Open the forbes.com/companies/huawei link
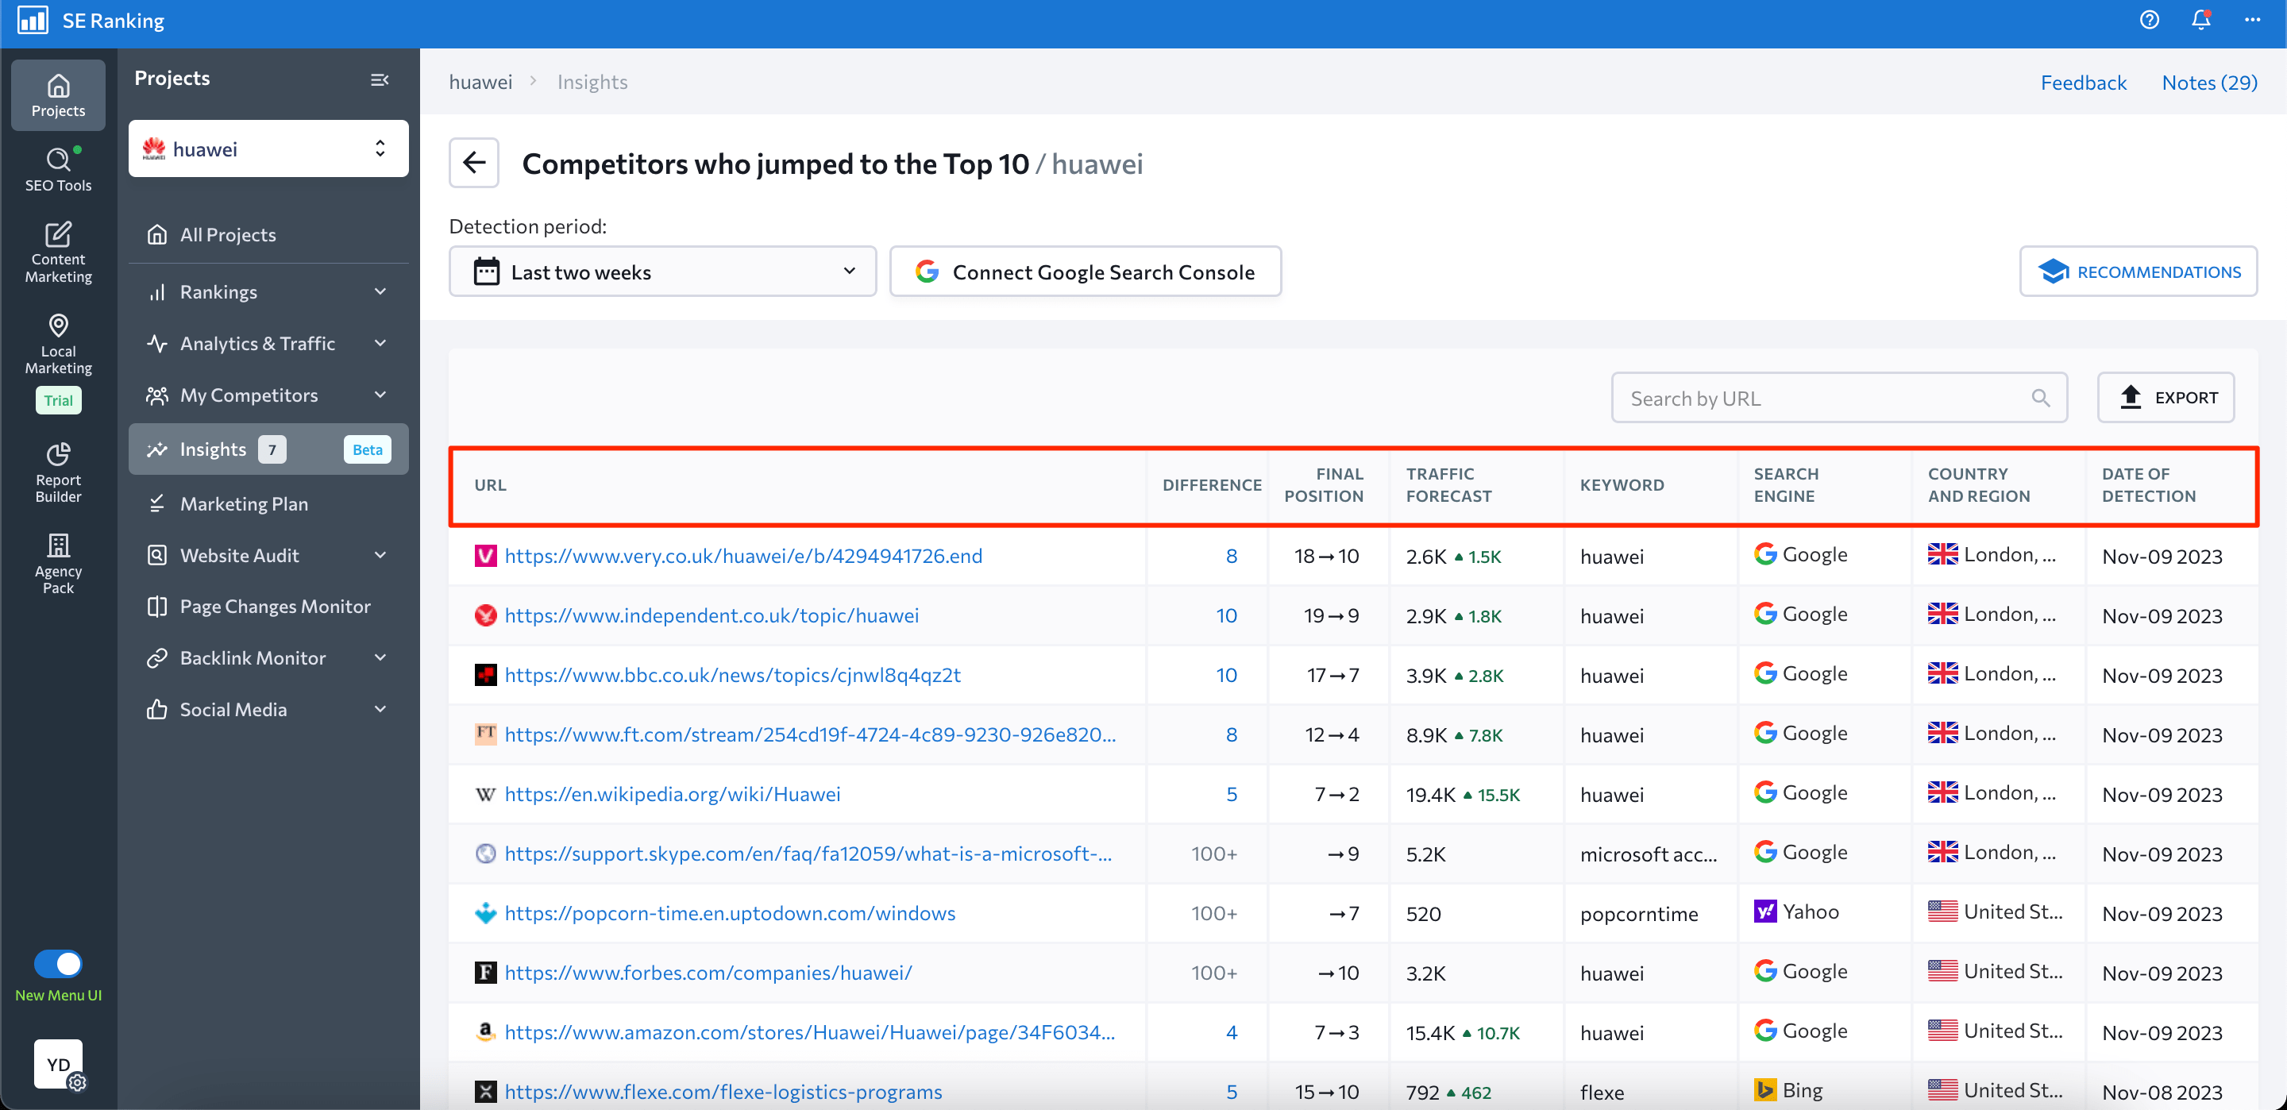The image size is (2287, 1110). (x=708, y=973)
